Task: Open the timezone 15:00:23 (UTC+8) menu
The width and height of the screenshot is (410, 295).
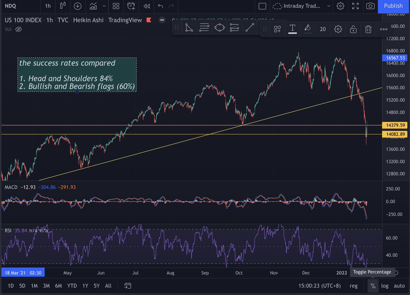Action: tap(320, 286)
